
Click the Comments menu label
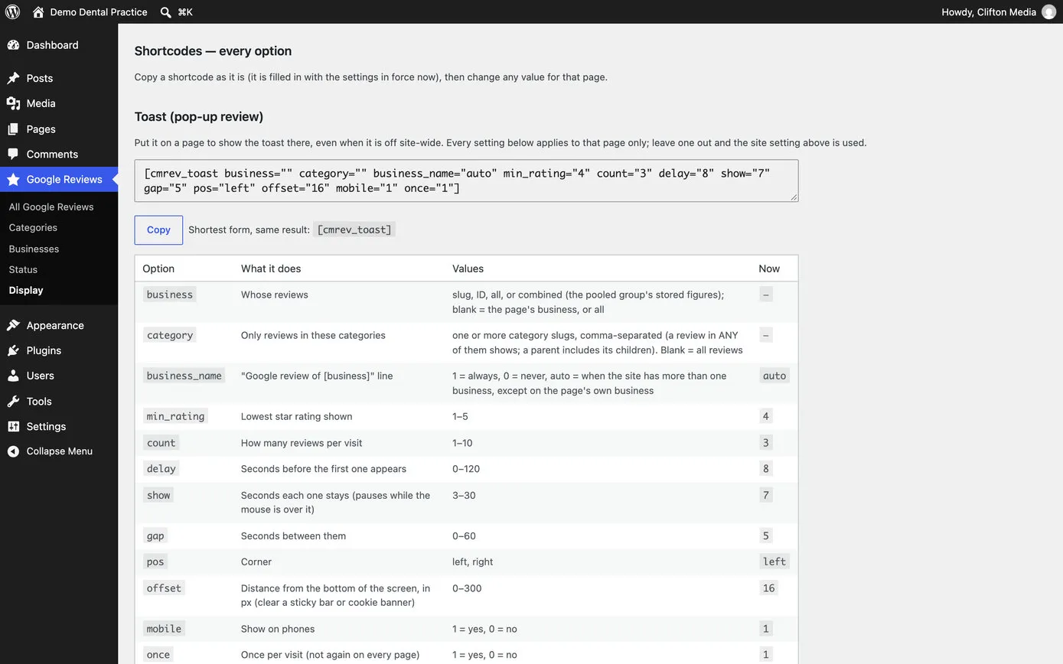coord(52,155)
